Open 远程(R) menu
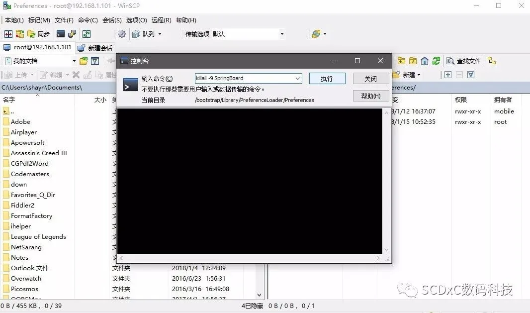The height and width of the screenshot is (313, 530). click(161, 20)
